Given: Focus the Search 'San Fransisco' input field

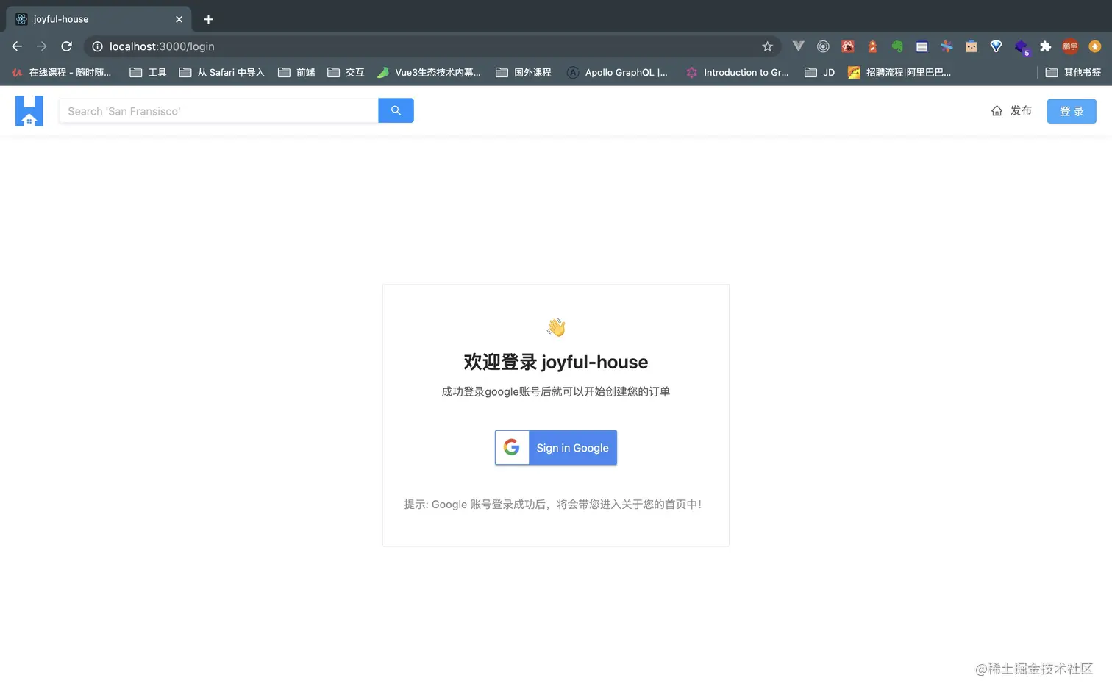Looking at the screenshot, I should tap(218, 110).
